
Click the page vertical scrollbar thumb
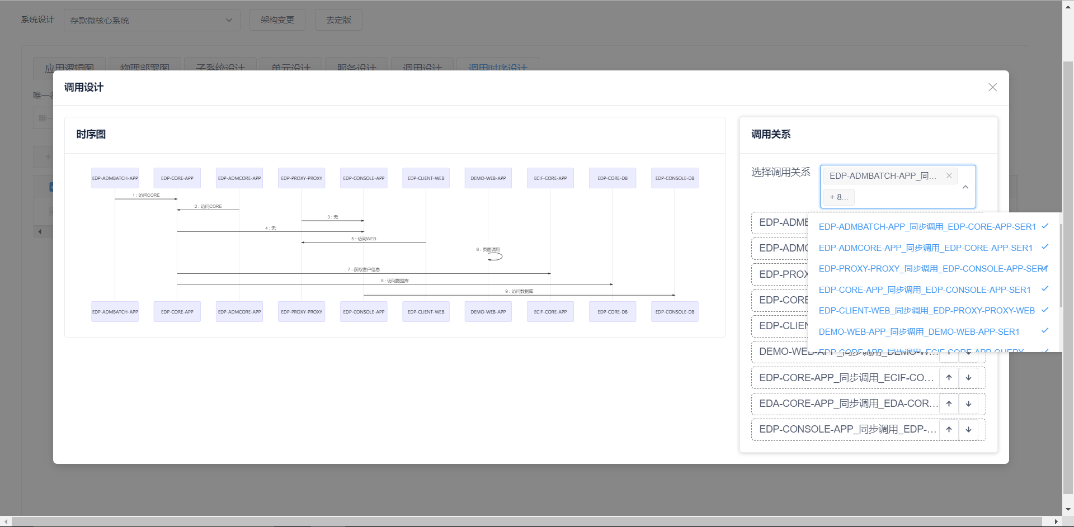tap(1068, 278)
